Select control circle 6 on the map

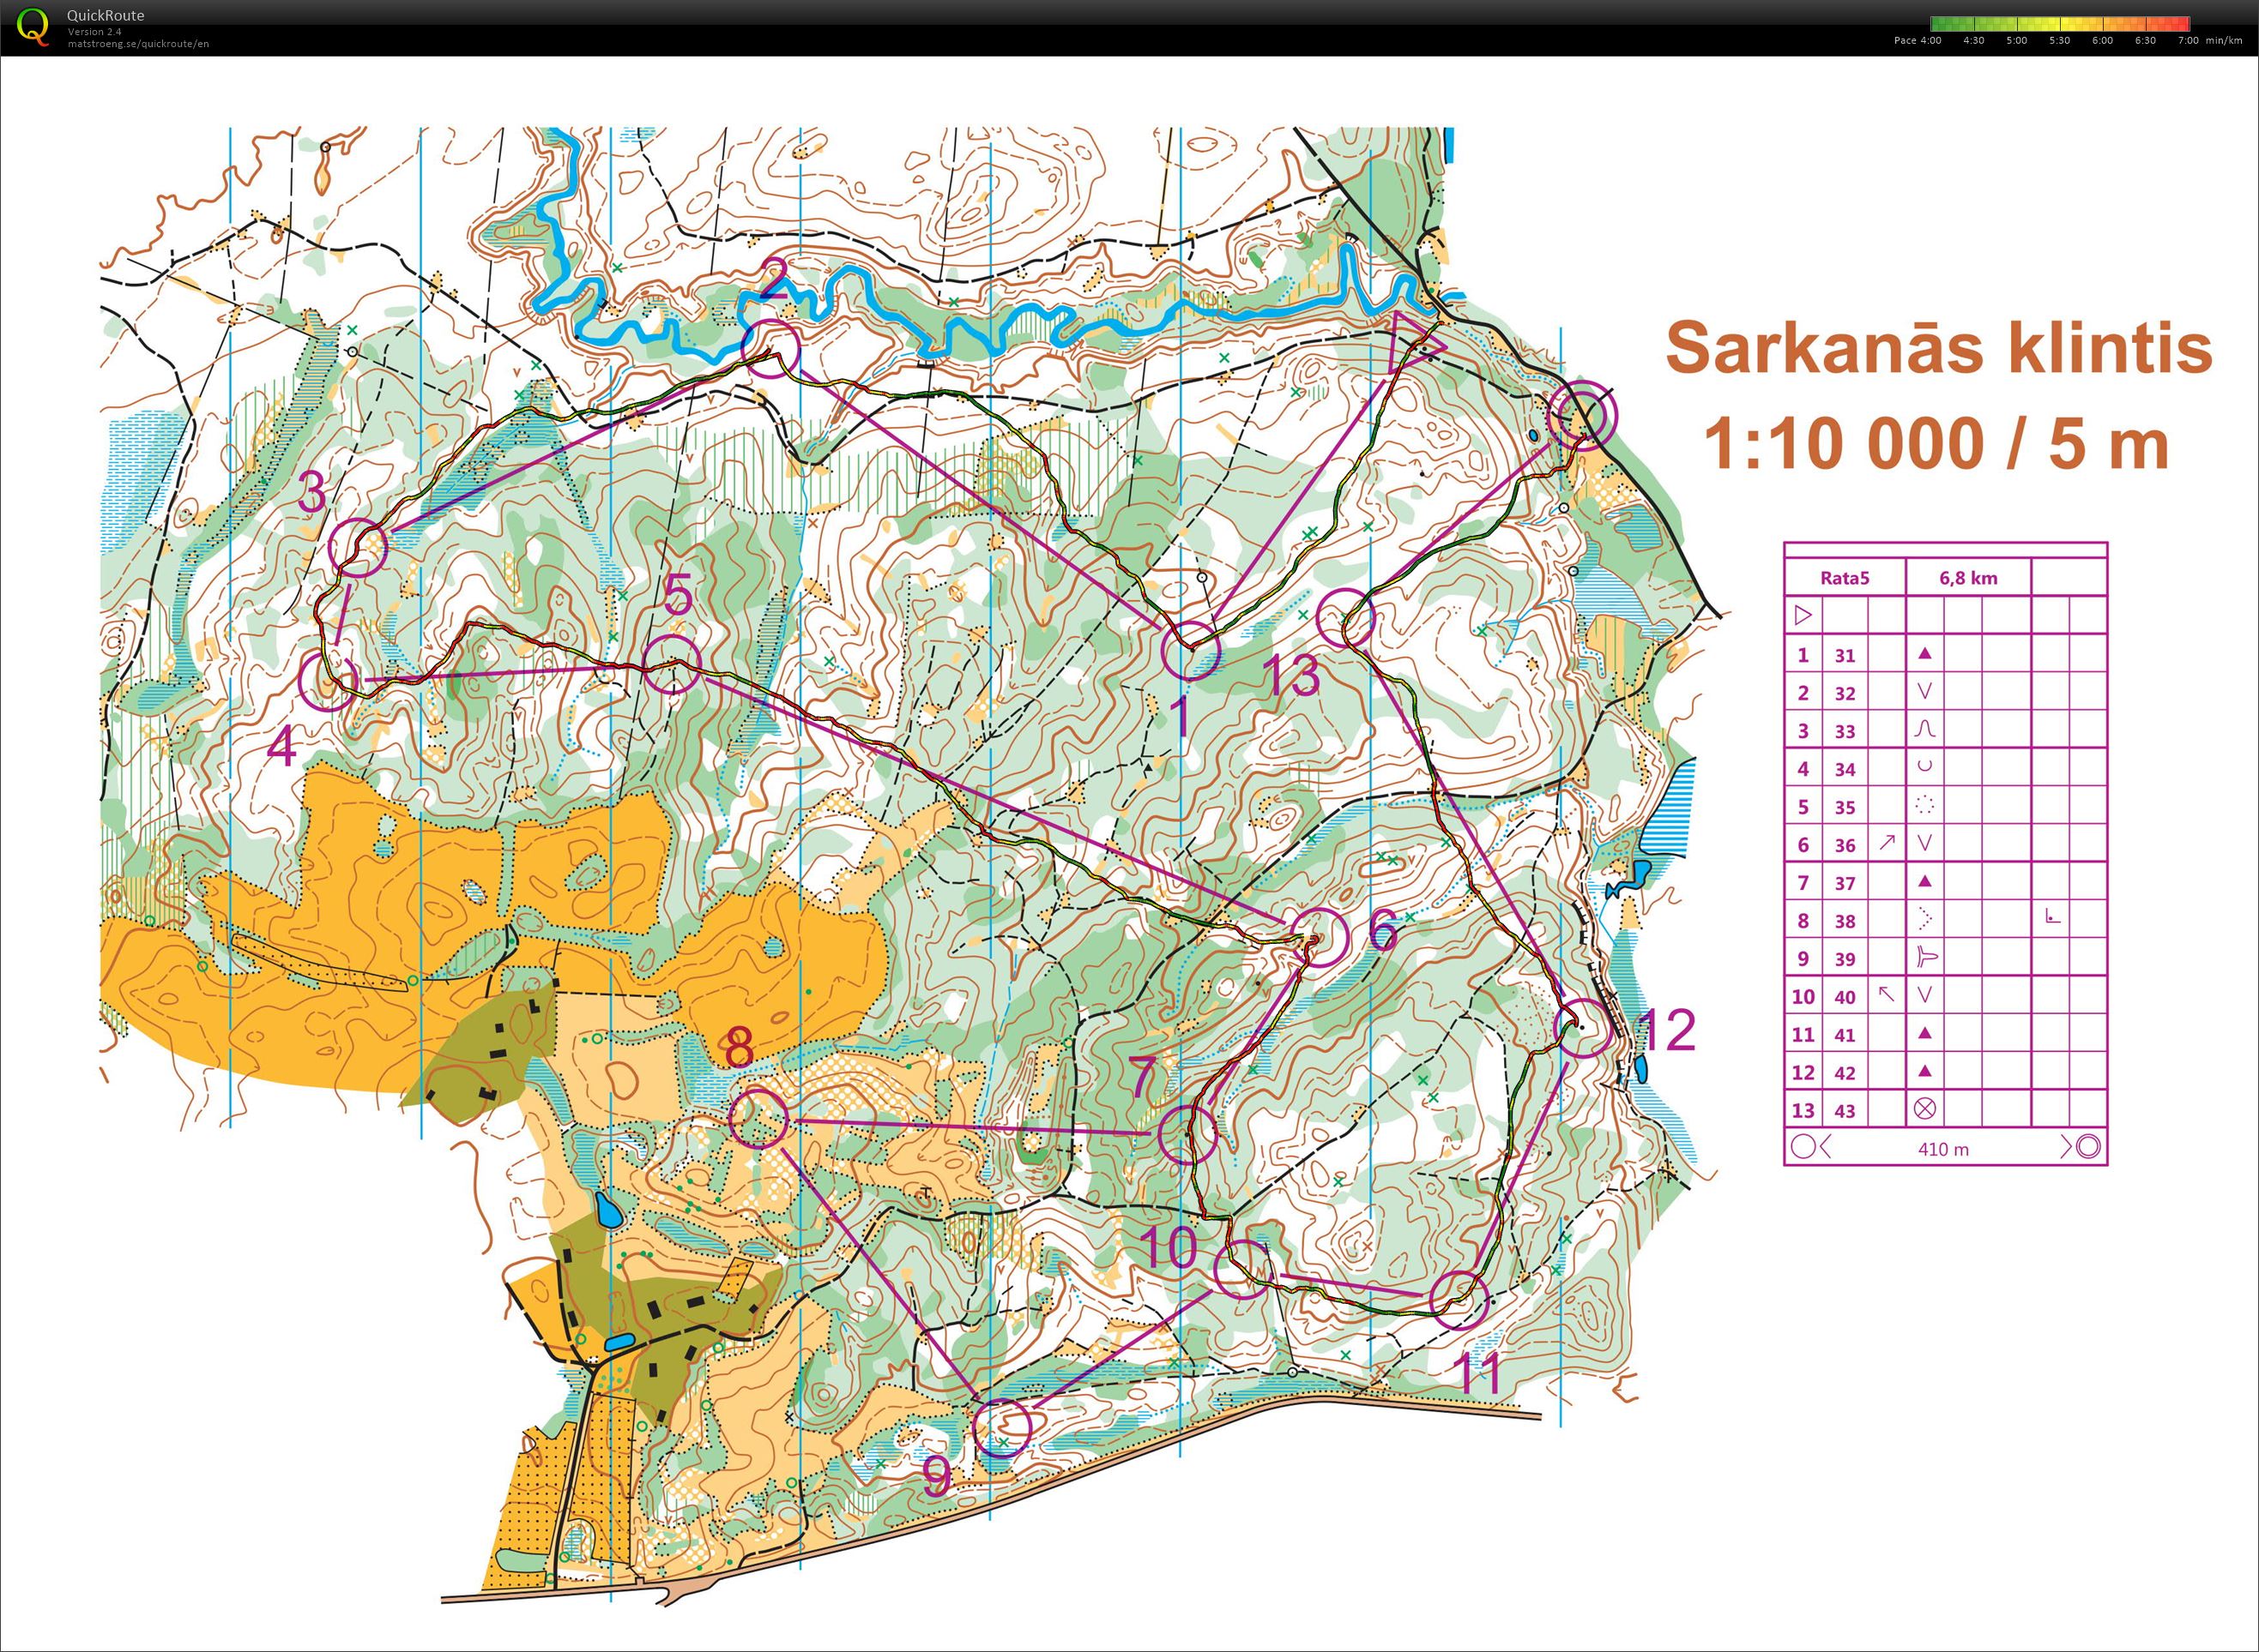click(1320, 937)
